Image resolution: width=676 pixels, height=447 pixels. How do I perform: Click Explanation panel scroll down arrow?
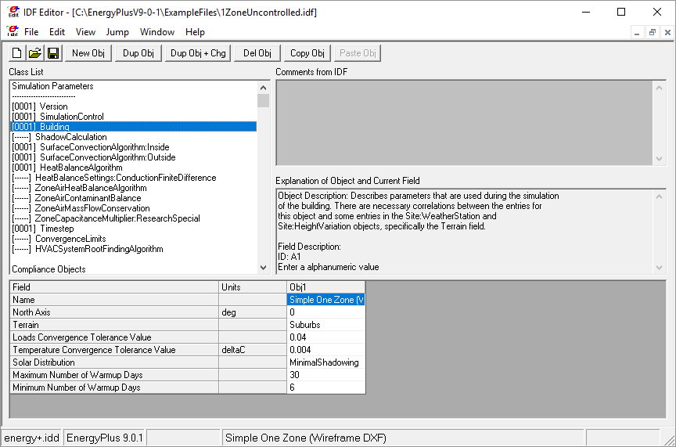click(660, 268)
